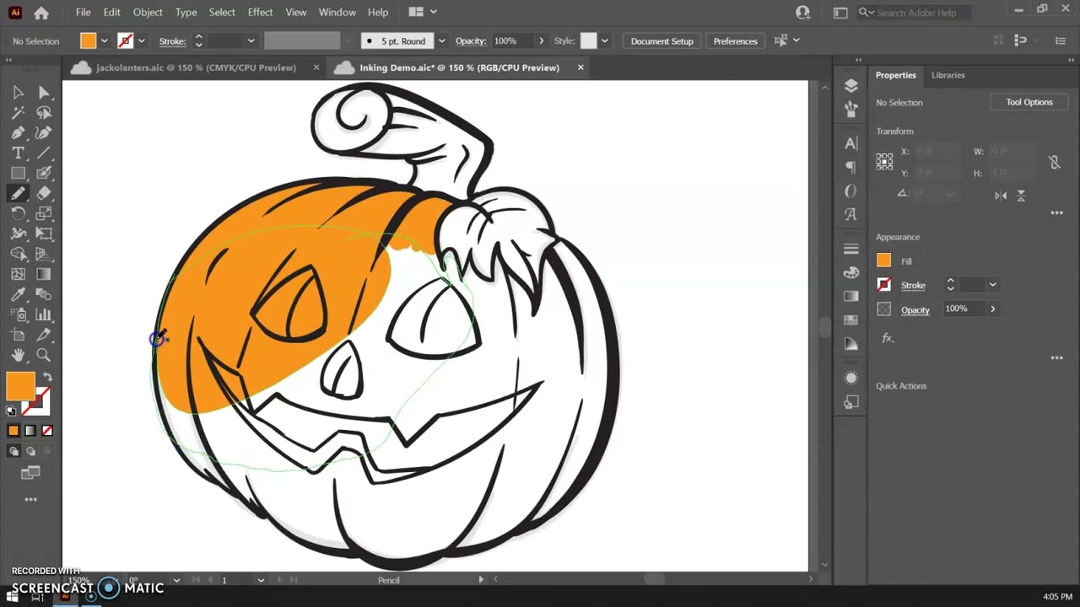Image resolution: width=1080 pixels, height=607 pixels.
Task: Open the control bar fill color dropdown
Action: pos(105,40)
